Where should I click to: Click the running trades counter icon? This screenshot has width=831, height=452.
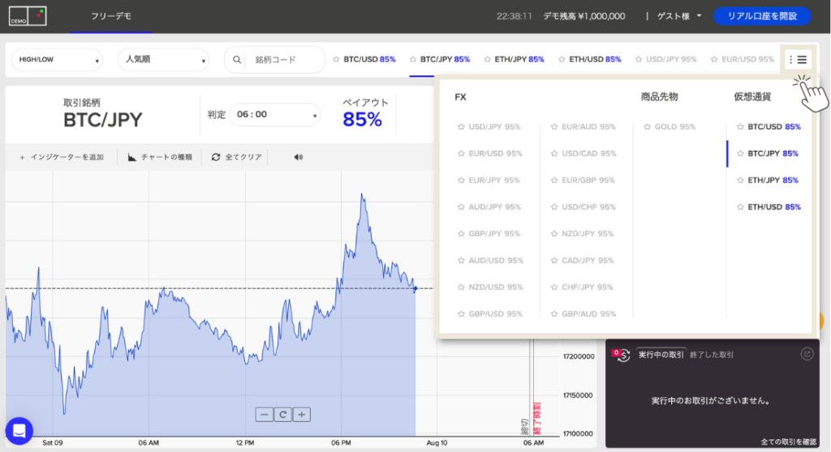click(621, 355)
